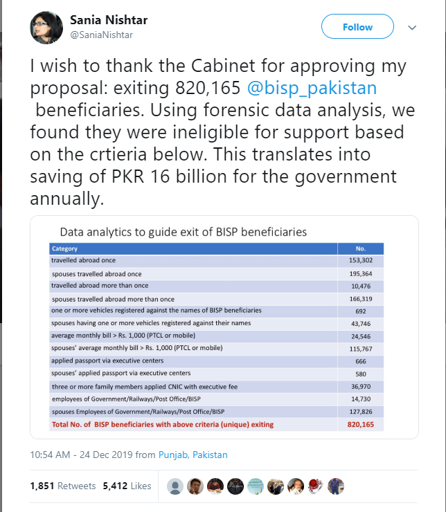Follow Sania Nishtar
Viewport: 446px width, 512px height.
tap(357, 27)
